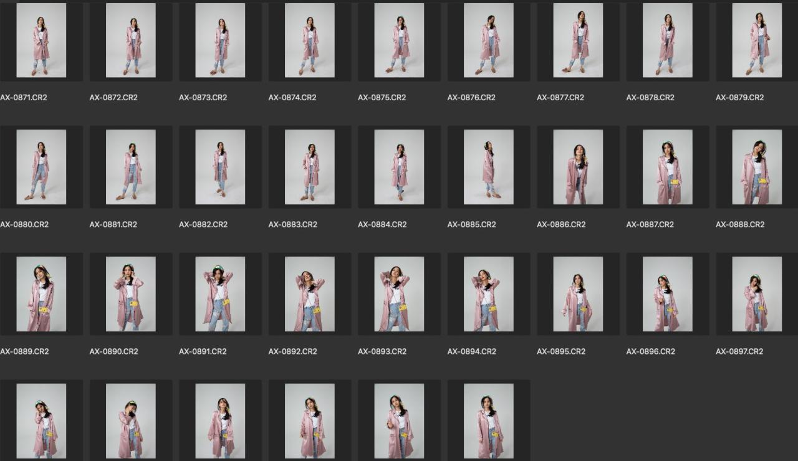Click the AX-0892.CR2 file name label
This screenshot has height=461, width=798.
[292, 351]
